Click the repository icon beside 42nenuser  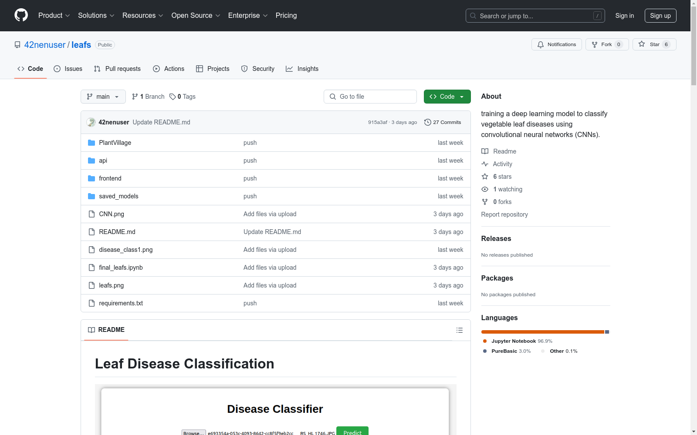[x=17, y=45]
